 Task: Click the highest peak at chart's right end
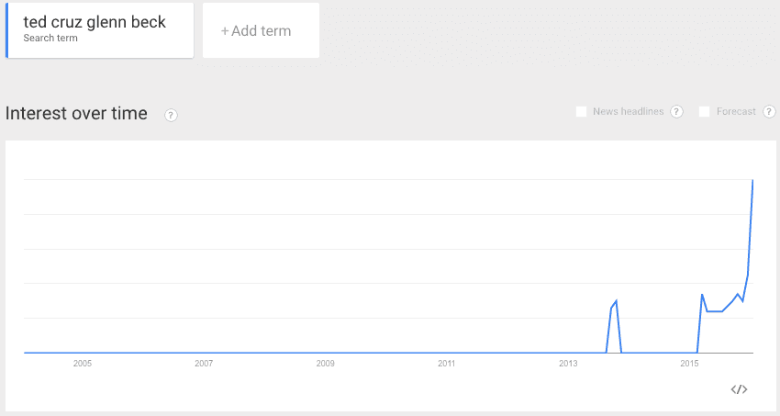click(752, 180)
